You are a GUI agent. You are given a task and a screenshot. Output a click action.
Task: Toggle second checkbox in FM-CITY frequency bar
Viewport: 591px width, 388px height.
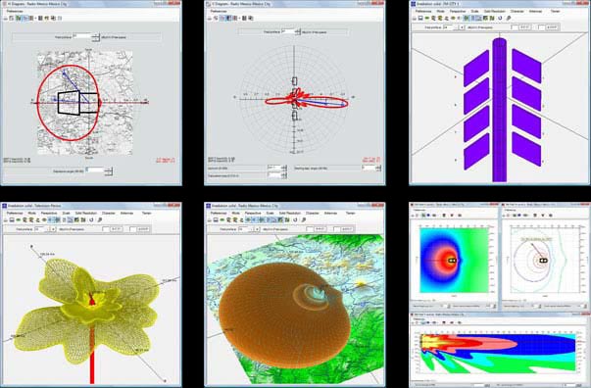[x=542, y=27]
